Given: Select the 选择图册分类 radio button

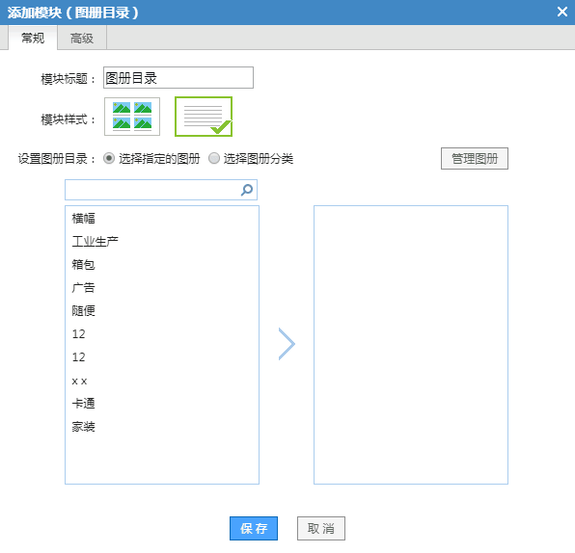Looking at the screenshot, I should click(214, 159).
